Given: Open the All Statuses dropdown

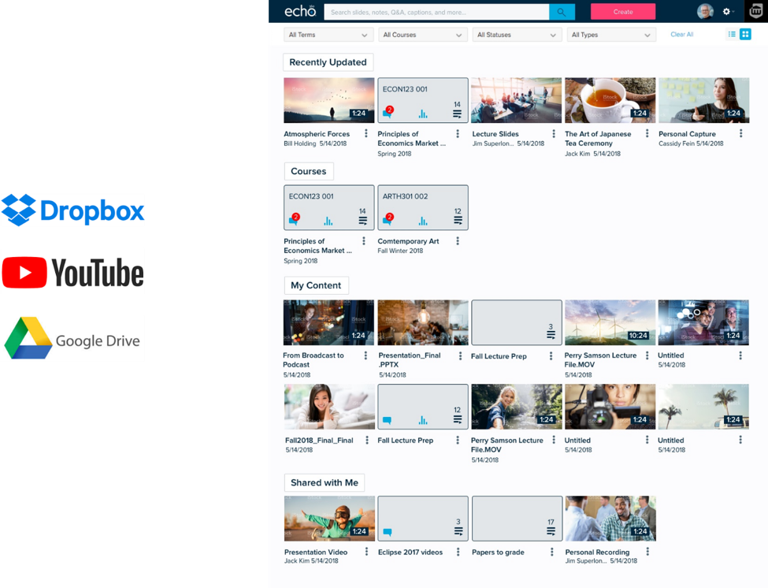Looking at the screenshot, I should pos(517,35).
